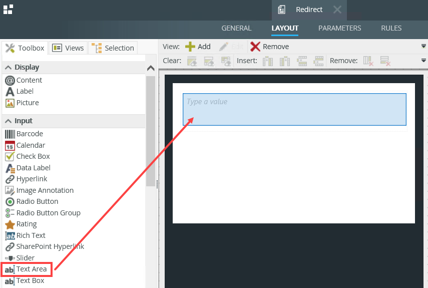Image resolution: width=428 pixels, height=288 pixels.
Task: Open the PARAMETERS tab
Action: point(339,28)
